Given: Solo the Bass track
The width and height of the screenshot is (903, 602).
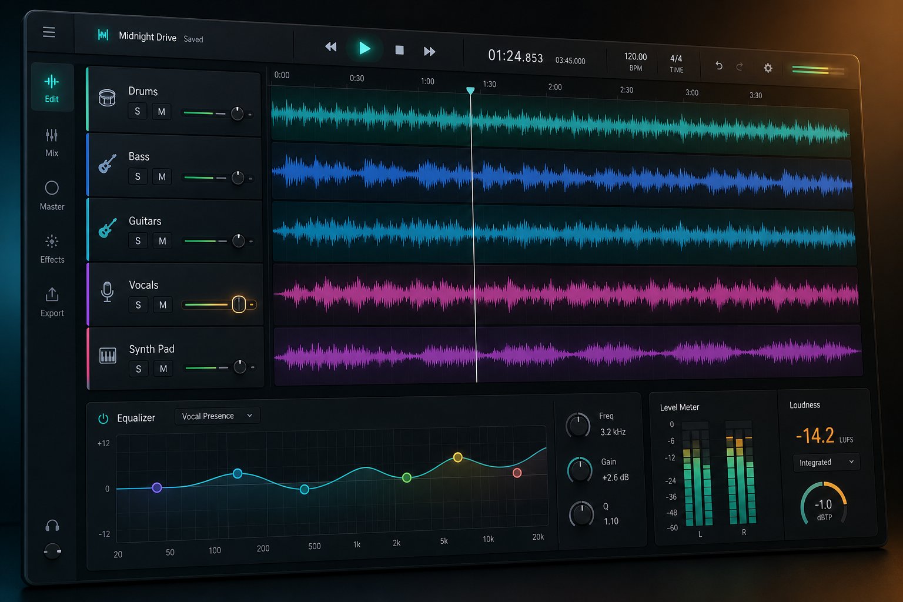Looking at the screenshot, I should click(x=138, y=176).
